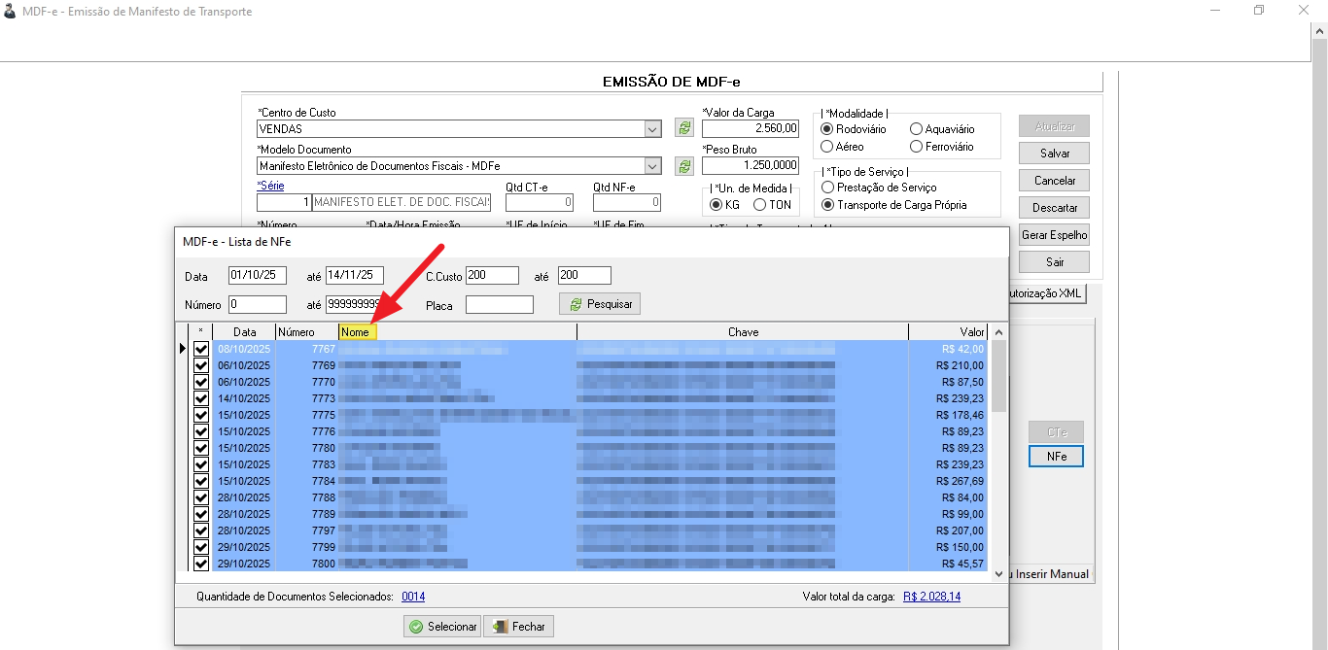Click the refresh icon beside Centro de Custo
Viewport: 1328px width, 650px height.
(684, 128)
